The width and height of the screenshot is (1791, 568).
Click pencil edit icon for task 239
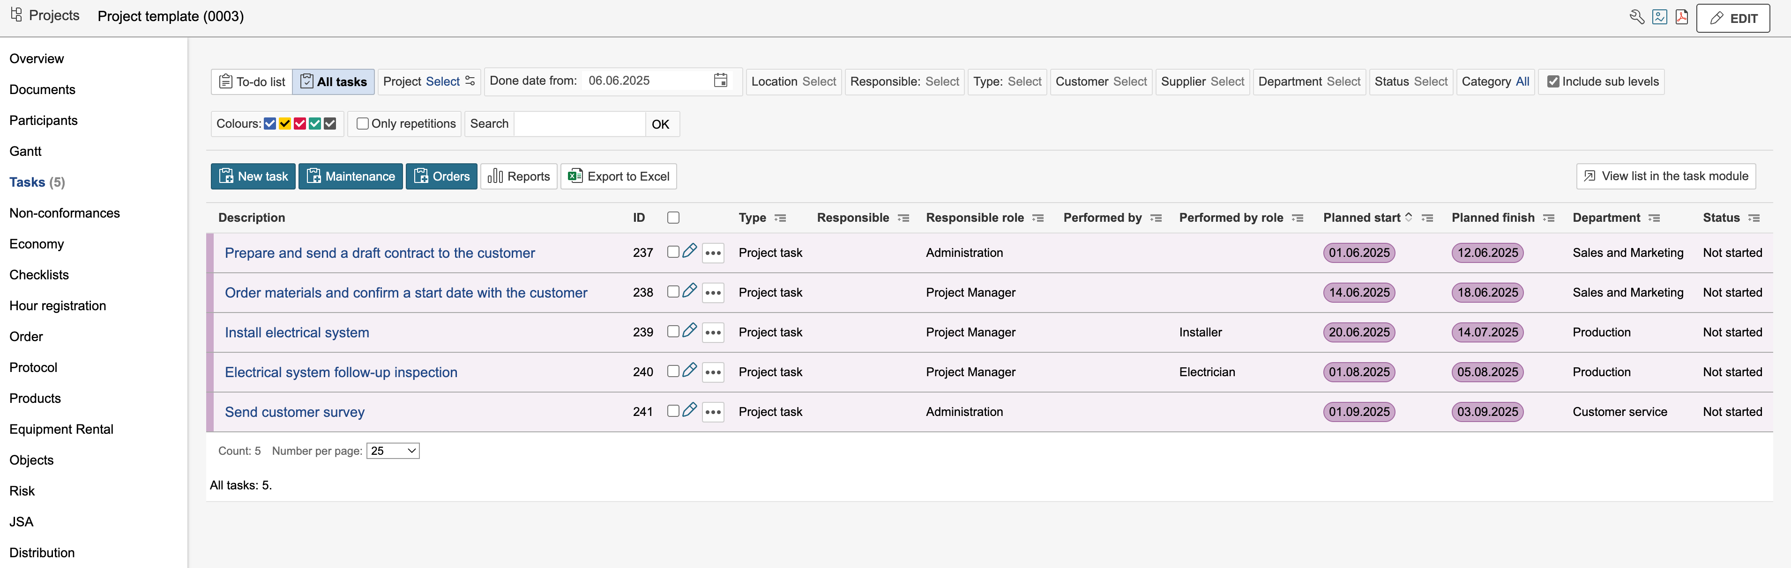pyautogui.click(x=689, y=330)
